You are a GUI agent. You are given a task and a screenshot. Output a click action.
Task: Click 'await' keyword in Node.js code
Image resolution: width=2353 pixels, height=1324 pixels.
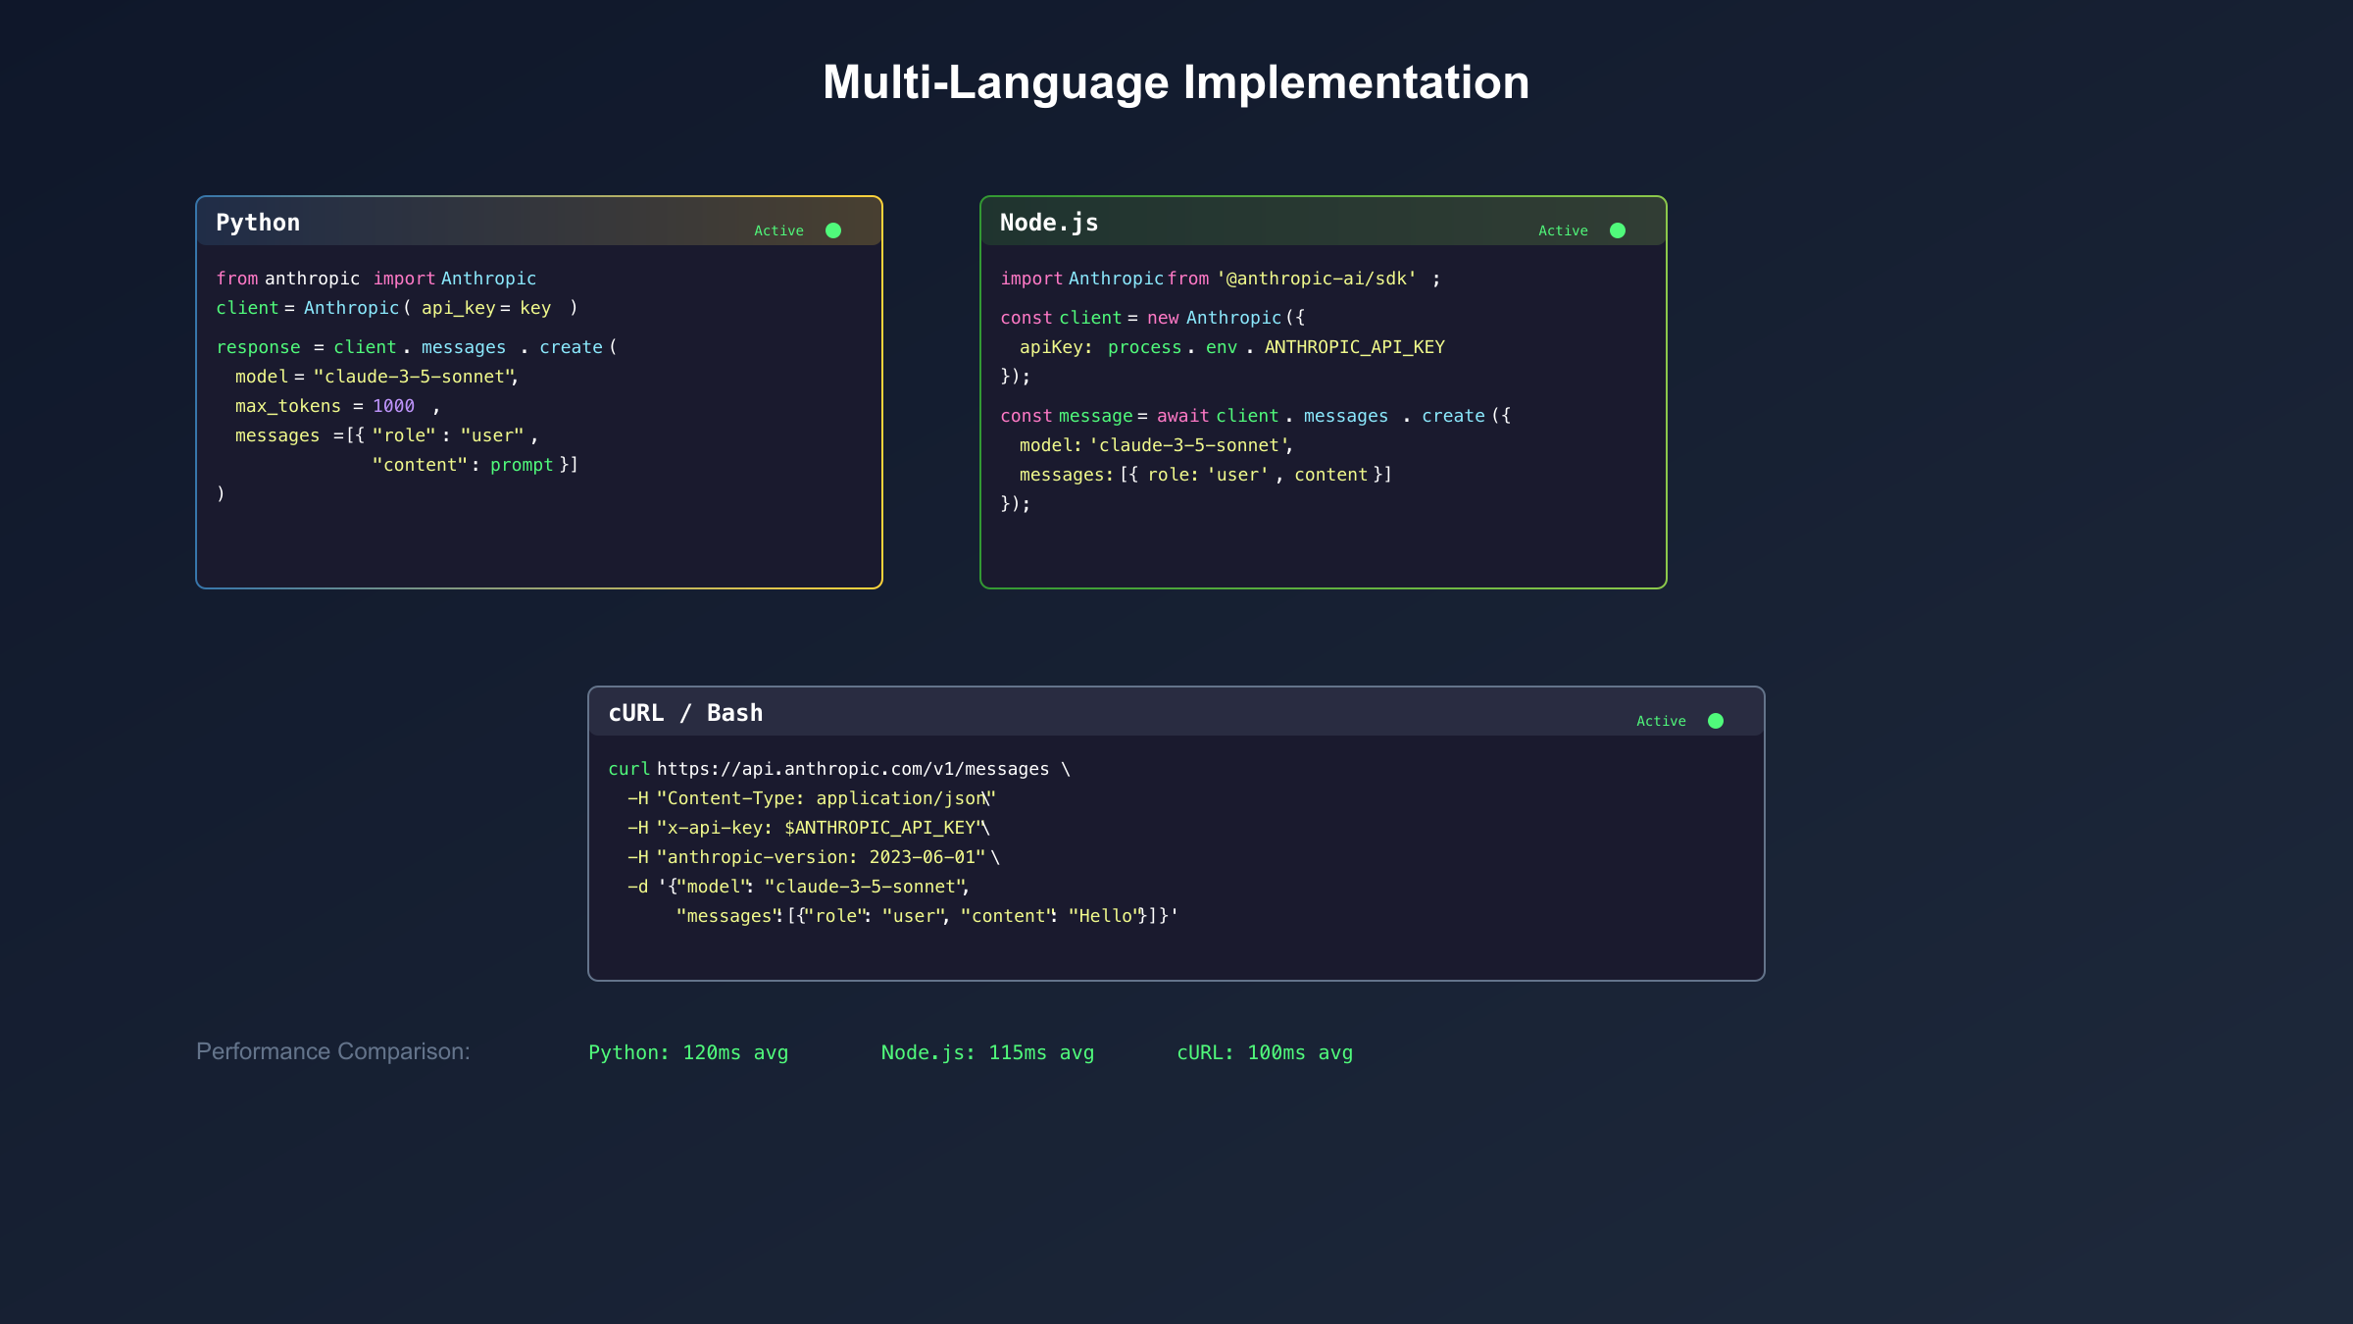click(x=1183, y=416)
